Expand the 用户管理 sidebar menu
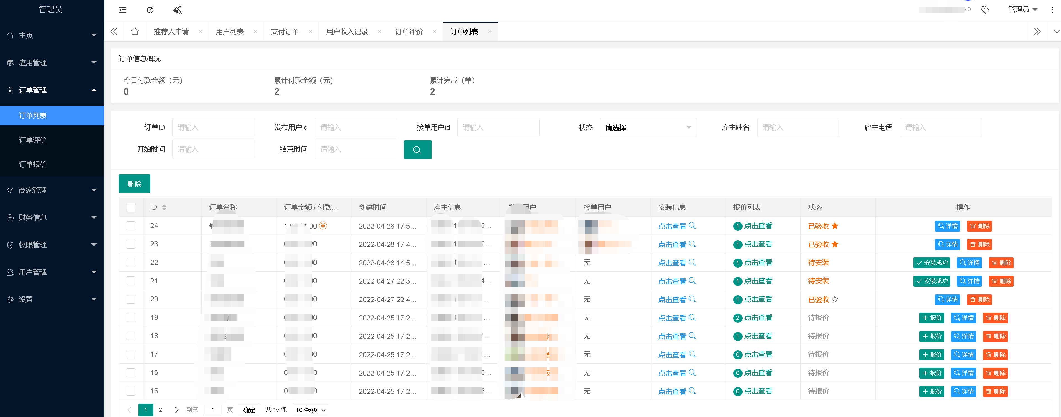This screenshot has height=417, width=1061. tap(52, 272)
